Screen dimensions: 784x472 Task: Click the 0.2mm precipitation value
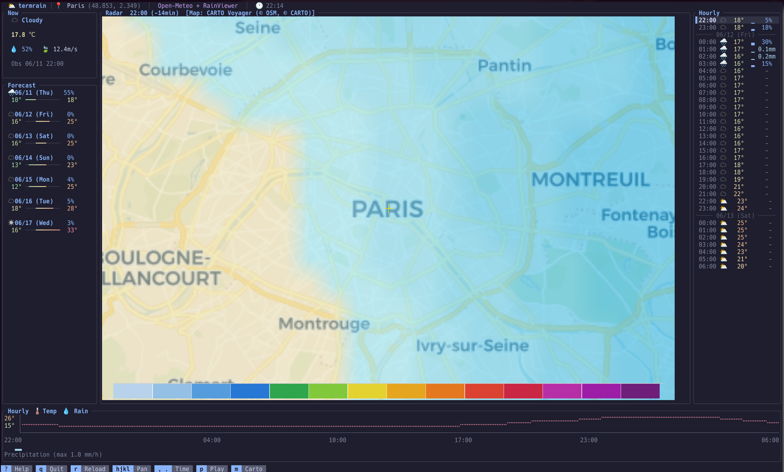[766, 56]
